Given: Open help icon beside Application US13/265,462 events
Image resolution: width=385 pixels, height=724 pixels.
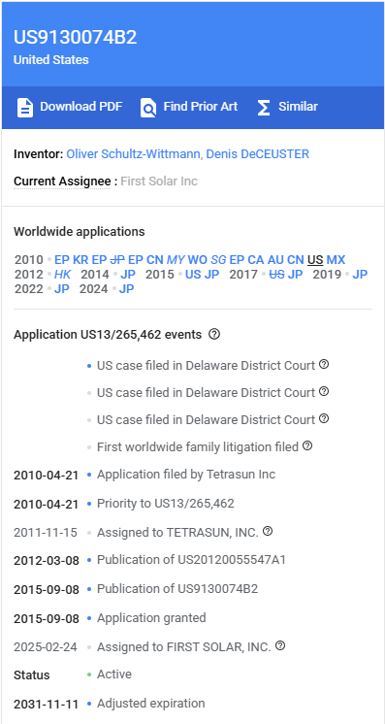Looking at the screenshot, I should point(213,334).
